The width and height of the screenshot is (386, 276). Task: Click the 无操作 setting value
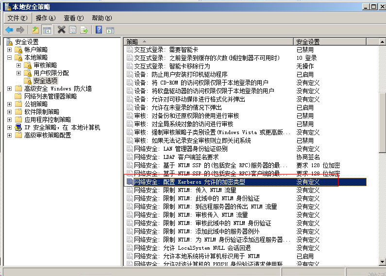pyautogui.click(x=305, y=66)
